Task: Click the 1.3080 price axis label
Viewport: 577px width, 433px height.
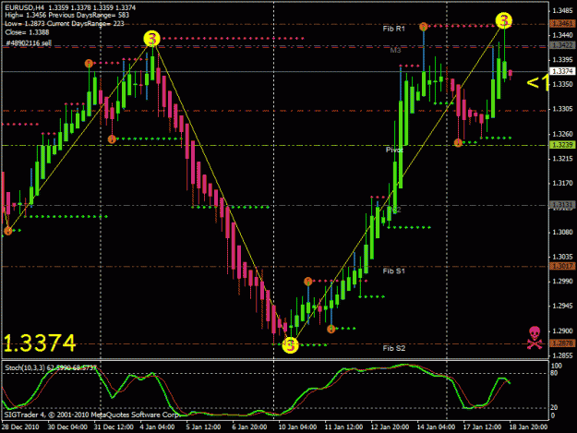Action: click(562, 232)
